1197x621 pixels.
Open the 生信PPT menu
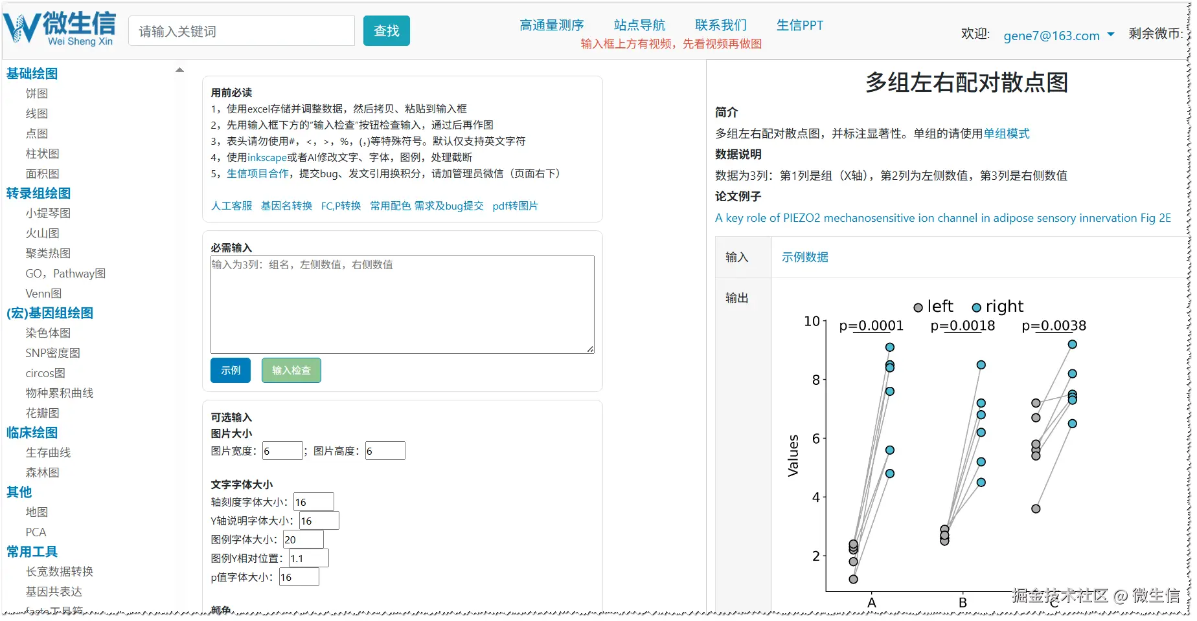(800, 25)
